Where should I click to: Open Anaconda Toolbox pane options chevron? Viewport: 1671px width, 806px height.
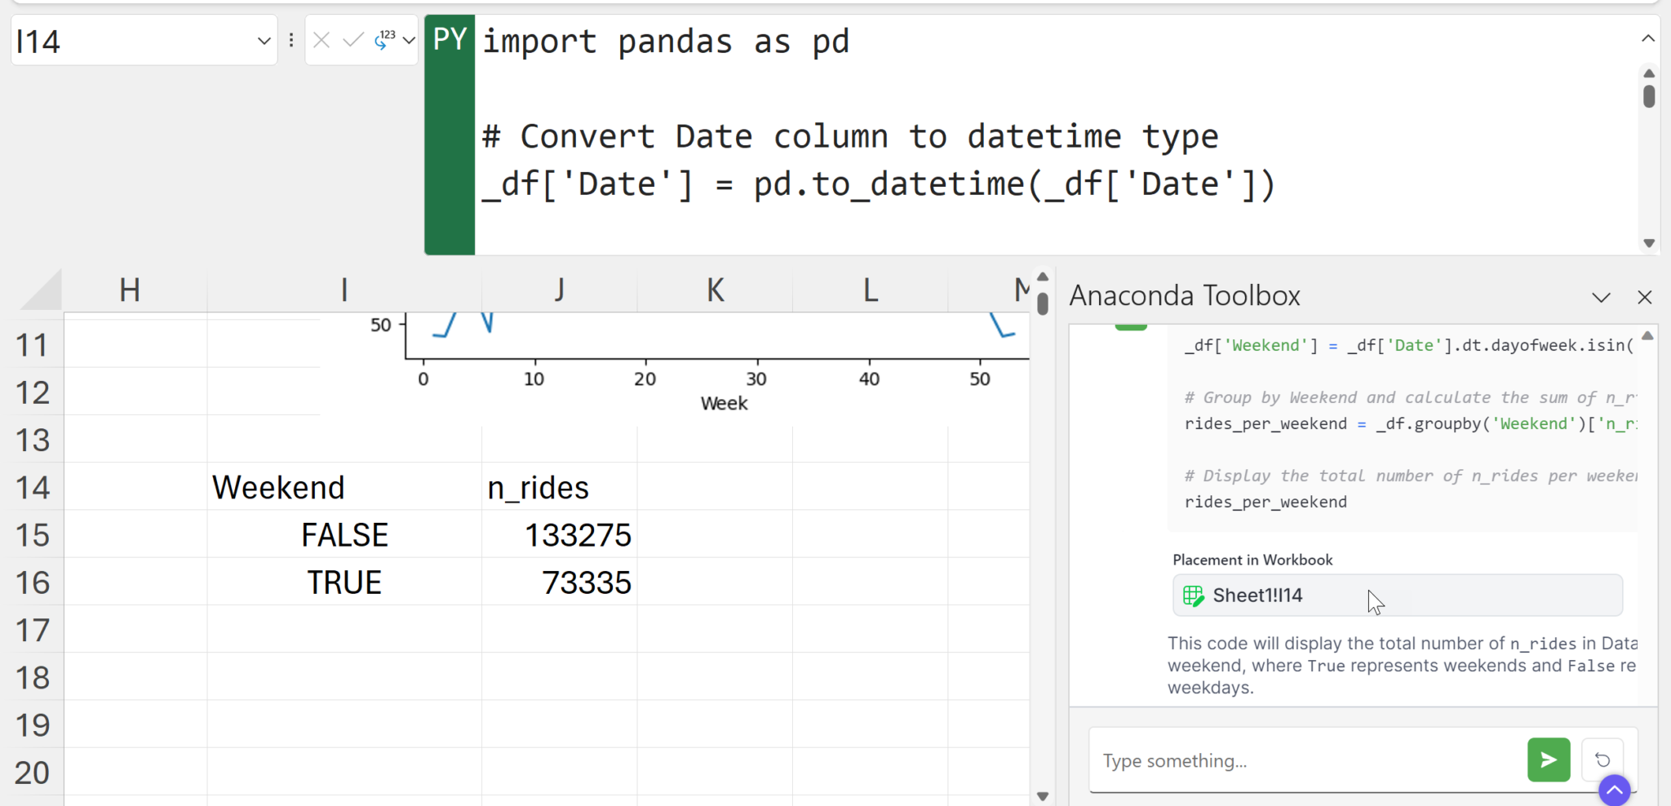click(x=1601, y=297)
